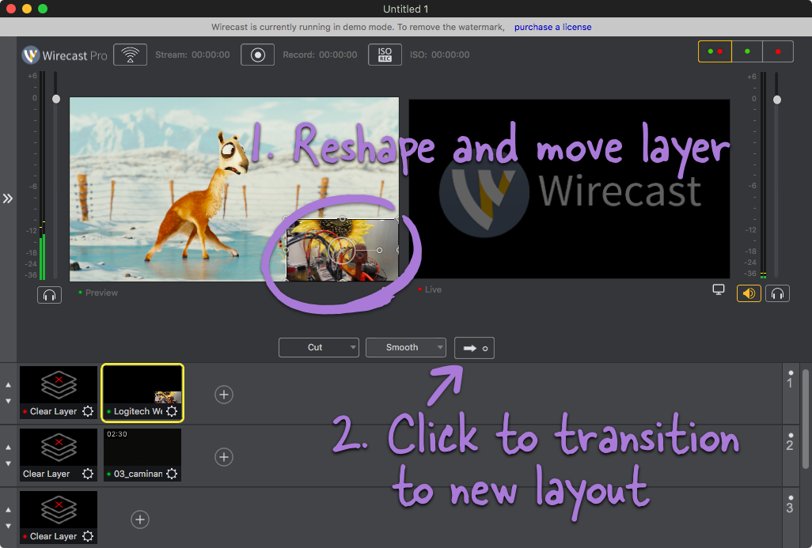Start streaming with the broadcast button
Screen dimensions: 812x548
click(130, 55)
